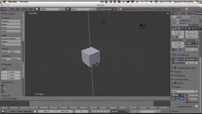Set shading with Smooth button
The width and height of the screenshot is (202, 114).
coord(6,52)
